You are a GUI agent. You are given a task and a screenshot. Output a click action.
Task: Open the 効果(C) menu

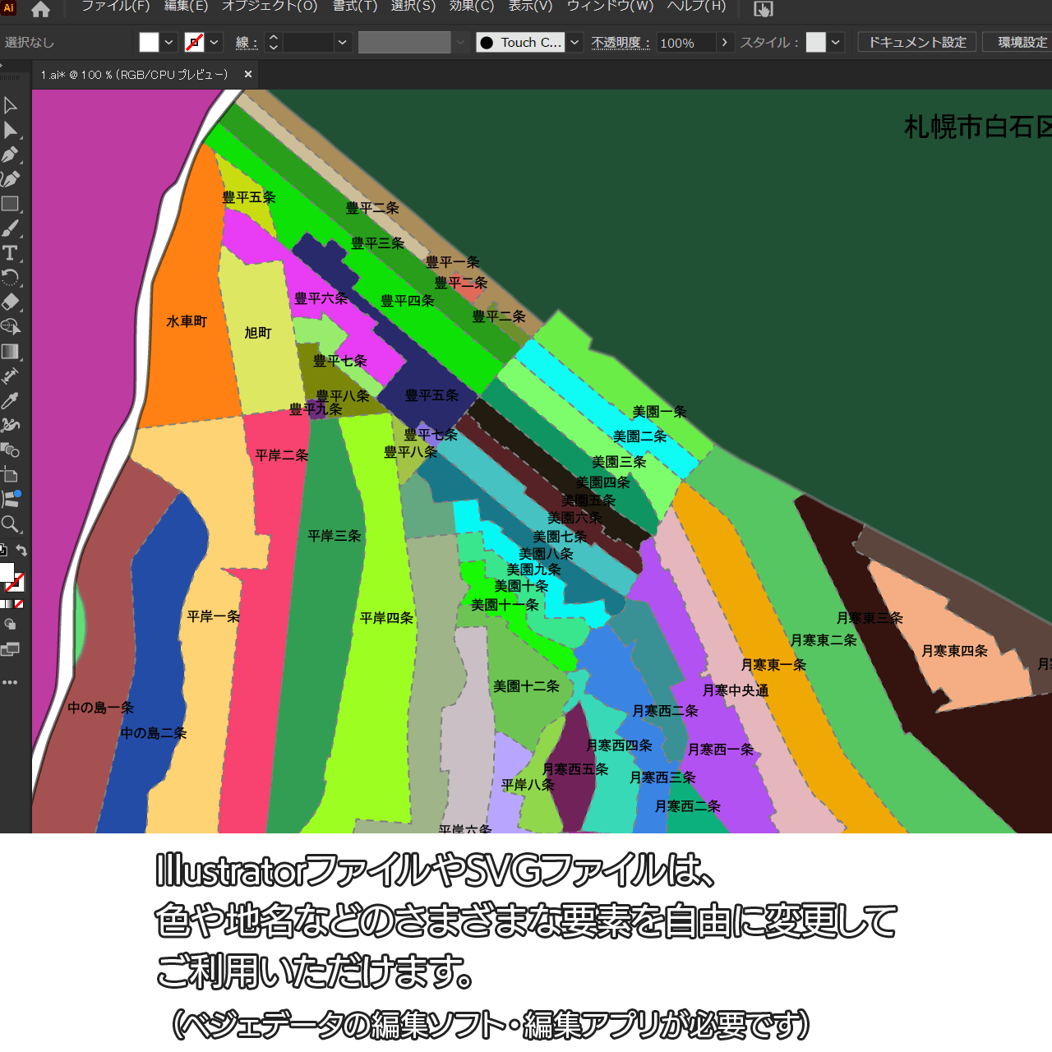click(x=471, y=7)
